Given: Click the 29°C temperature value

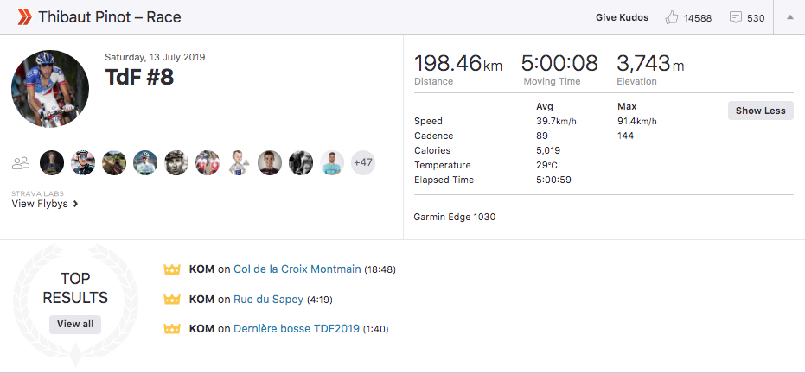Looking at the screenshot, I should pos(546,165).
